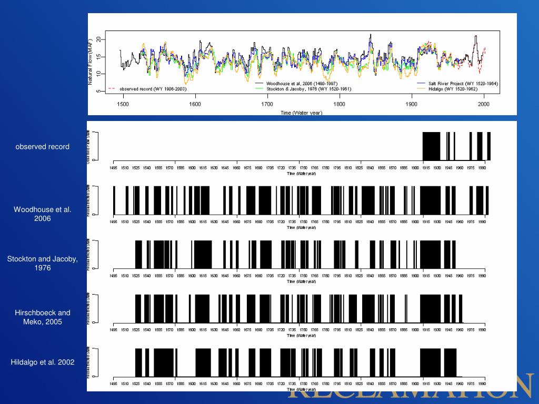Click the 1700 tick on the top chart
Screen dimensions: 539x404
coord(267,104)
